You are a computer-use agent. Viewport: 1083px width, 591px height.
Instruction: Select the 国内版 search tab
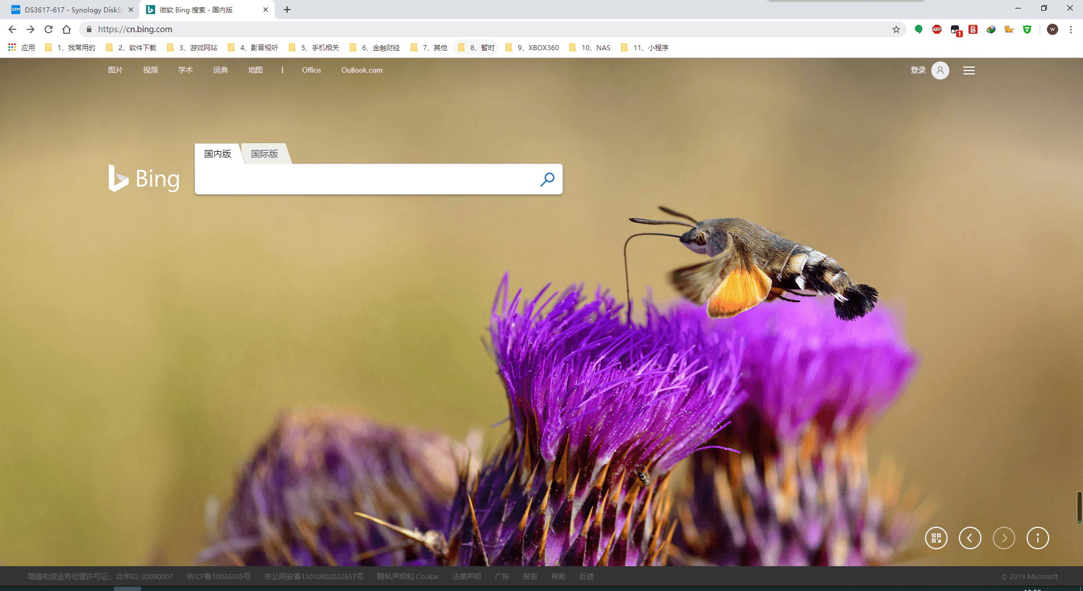coord(218,154)
